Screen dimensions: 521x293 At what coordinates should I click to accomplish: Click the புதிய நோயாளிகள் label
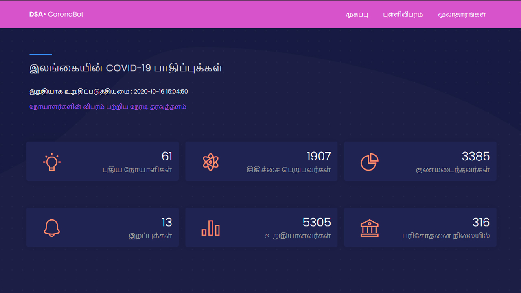137,170
